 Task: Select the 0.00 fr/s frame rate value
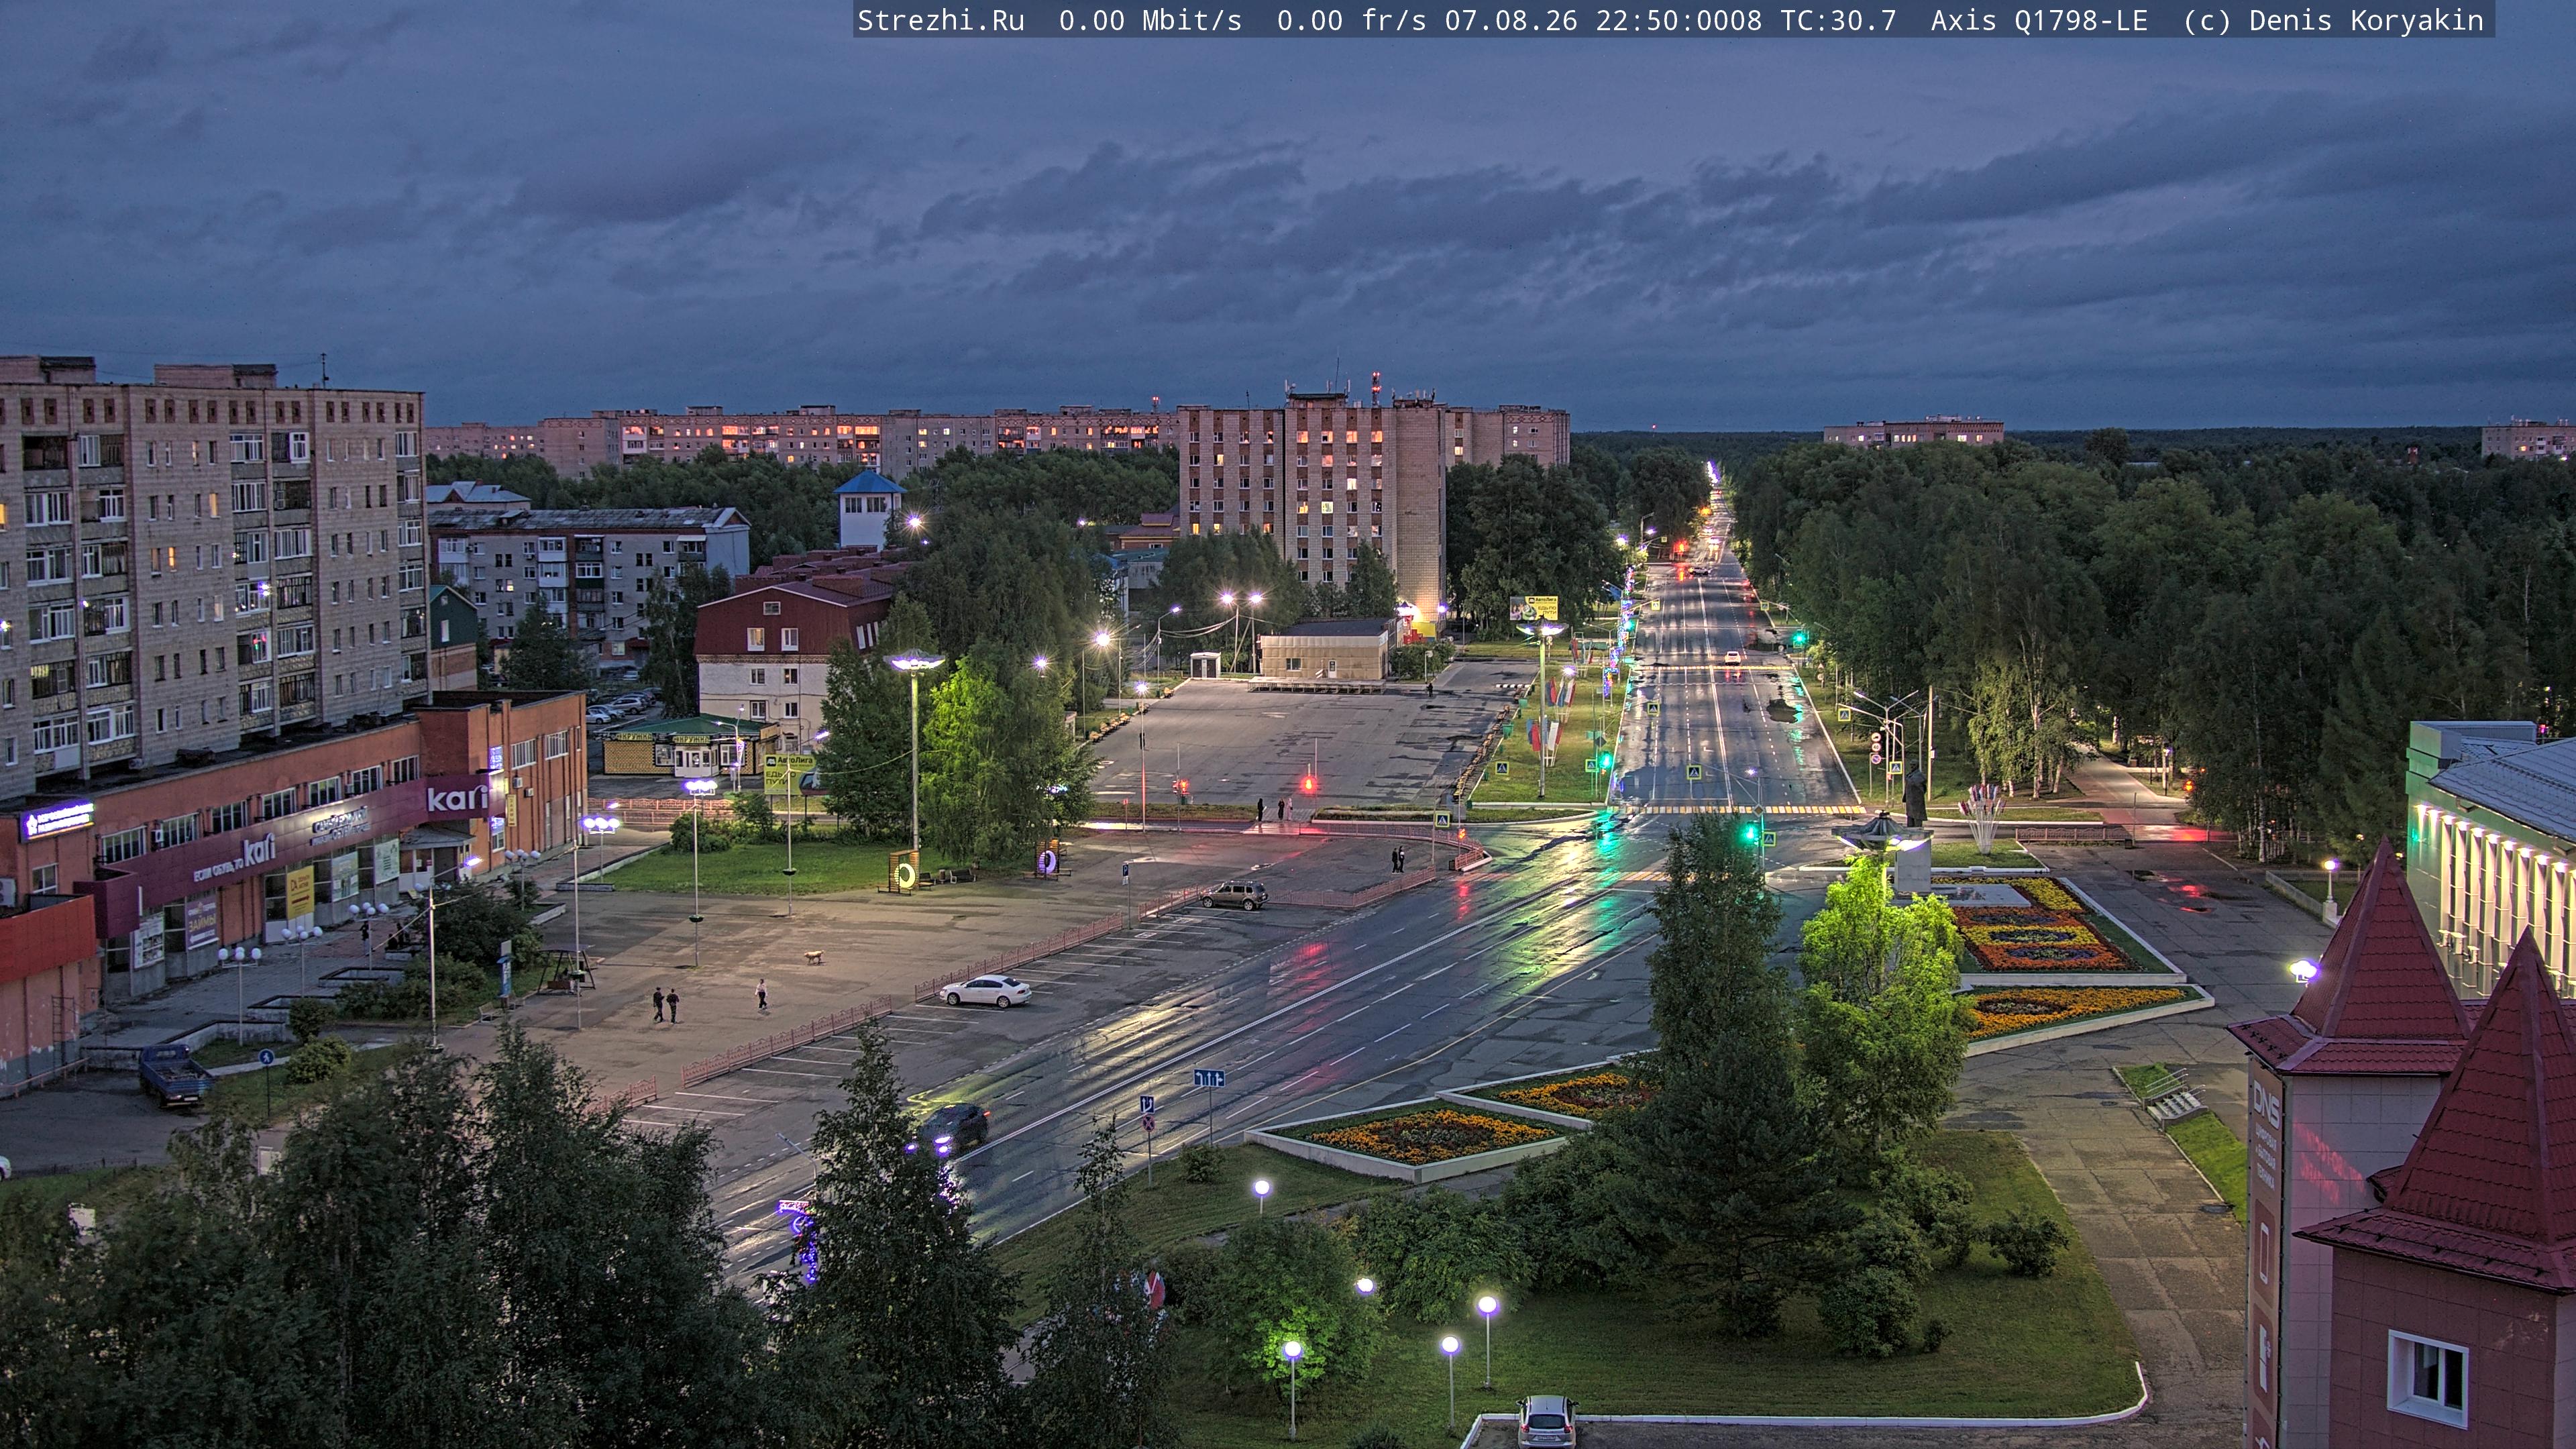click(x=1351, y=20)
